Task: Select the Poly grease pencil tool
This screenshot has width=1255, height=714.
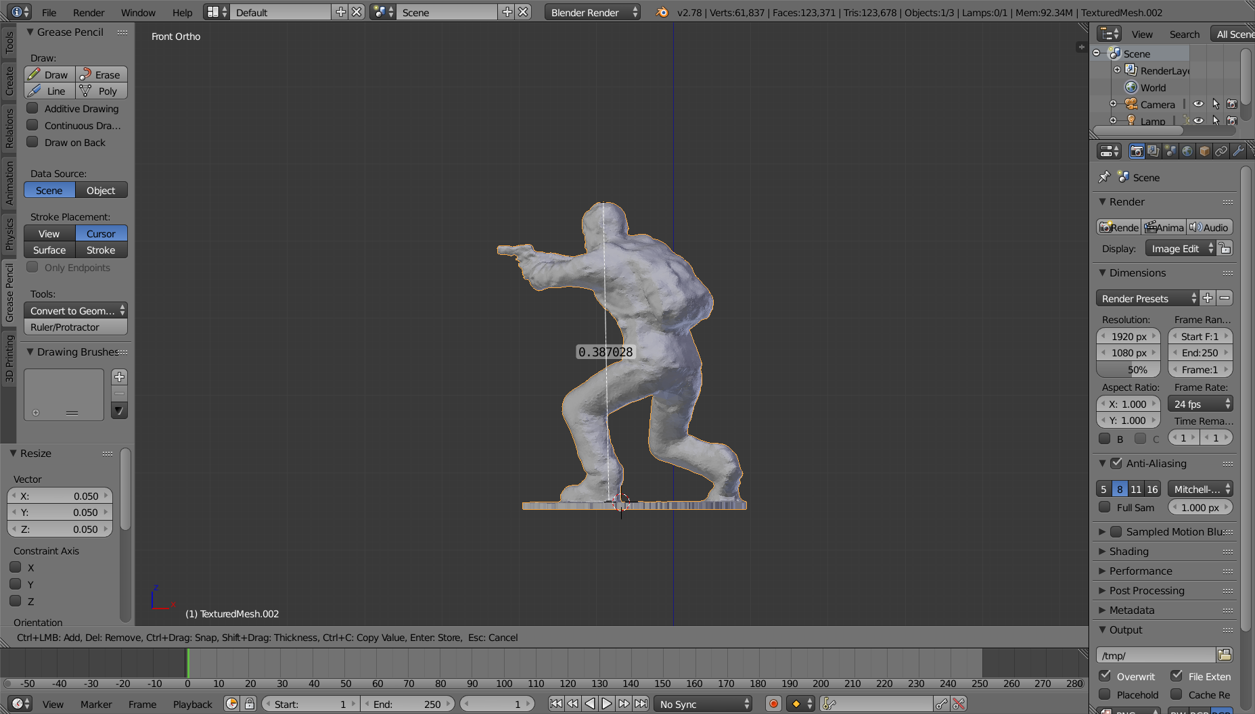Action: coord(101,91)
